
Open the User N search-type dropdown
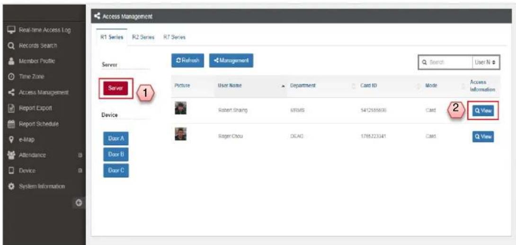[485, 62]
